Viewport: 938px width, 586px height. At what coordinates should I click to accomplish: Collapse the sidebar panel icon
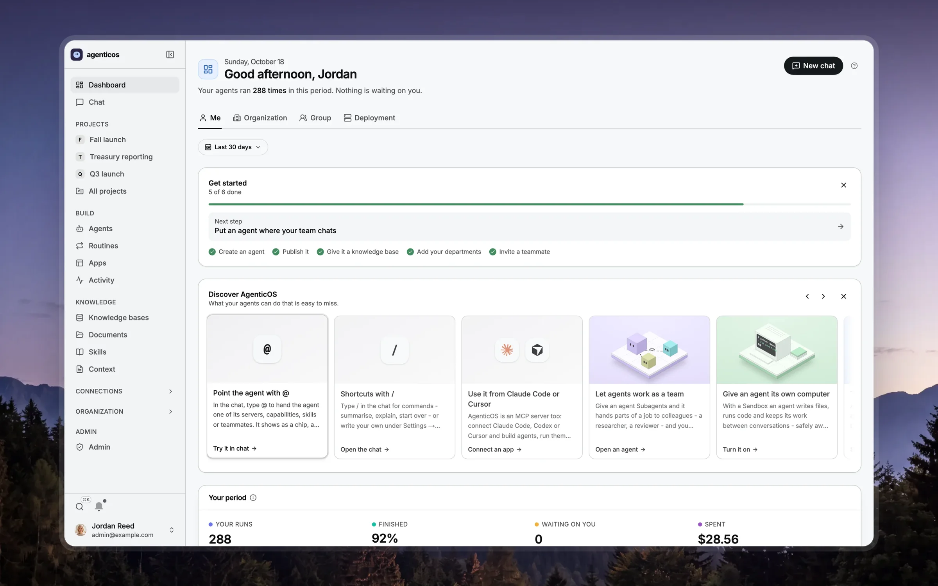coord(170,54)
